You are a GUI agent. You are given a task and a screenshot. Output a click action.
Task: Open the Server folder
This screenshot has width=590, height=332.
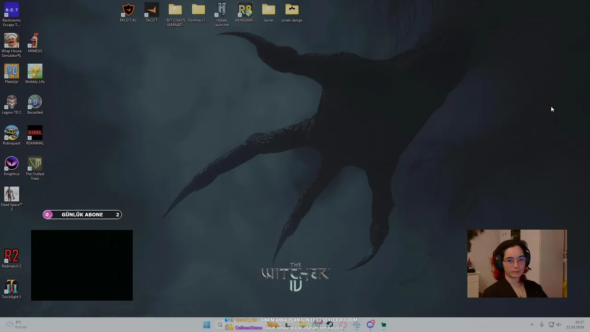click(268, 12)
